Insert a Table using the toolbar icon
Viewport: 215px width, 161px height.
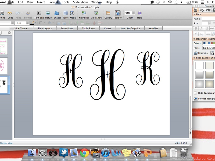point(66,13)
